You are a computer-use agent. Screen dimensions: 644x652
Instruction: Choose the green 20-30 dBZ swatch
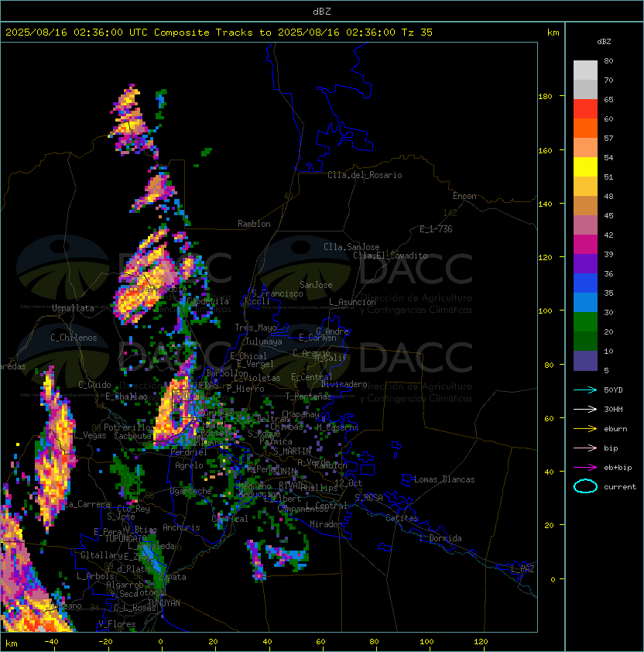click(x=585, y=322)
